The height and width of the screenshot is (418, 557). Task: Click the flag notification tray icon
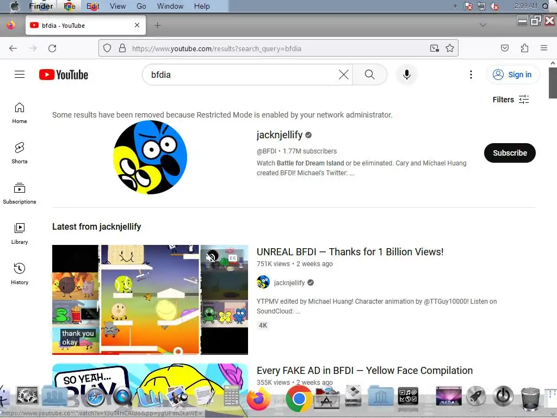468,6
